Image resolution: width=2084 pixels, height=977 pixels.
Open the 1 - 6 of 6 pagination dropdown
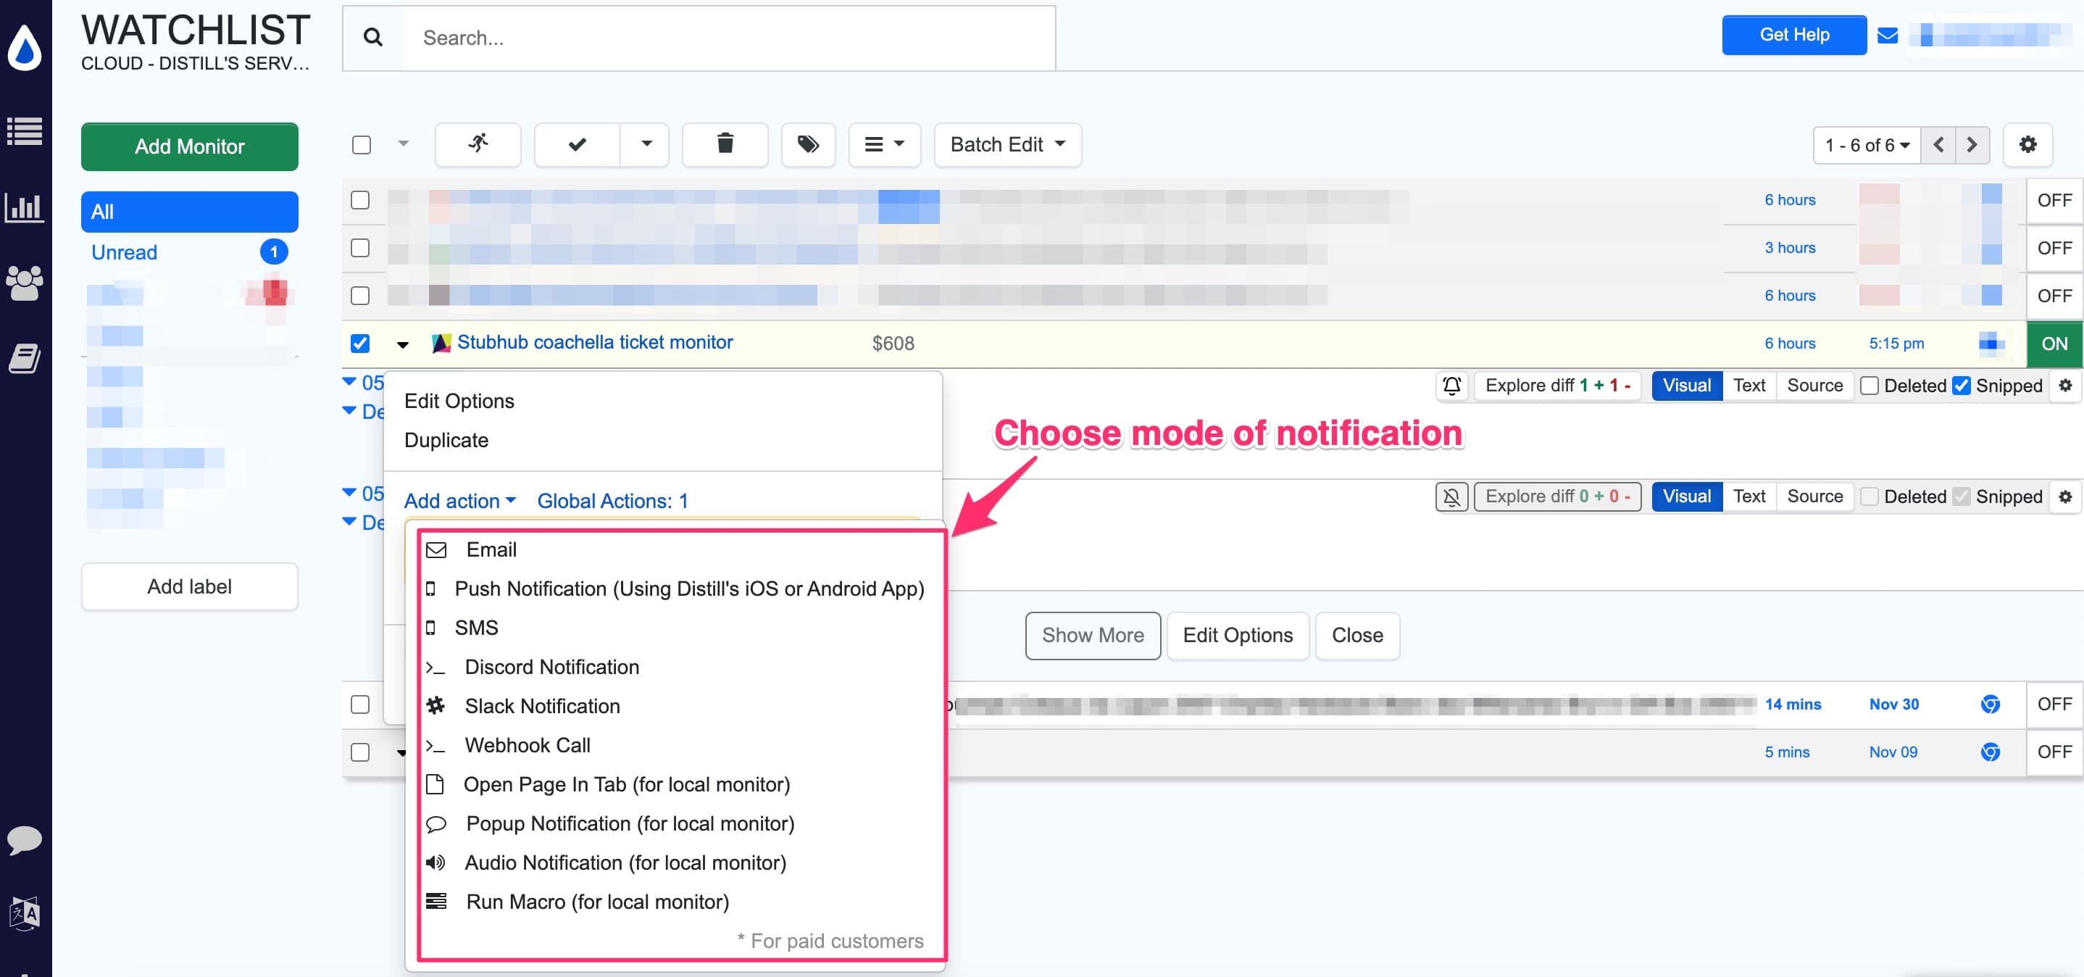point(1866,145)
